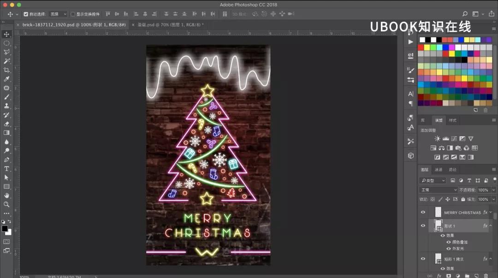Click the 100% opacity value field
This screenshot has width=498, height=278.
[x=483, y=190]
